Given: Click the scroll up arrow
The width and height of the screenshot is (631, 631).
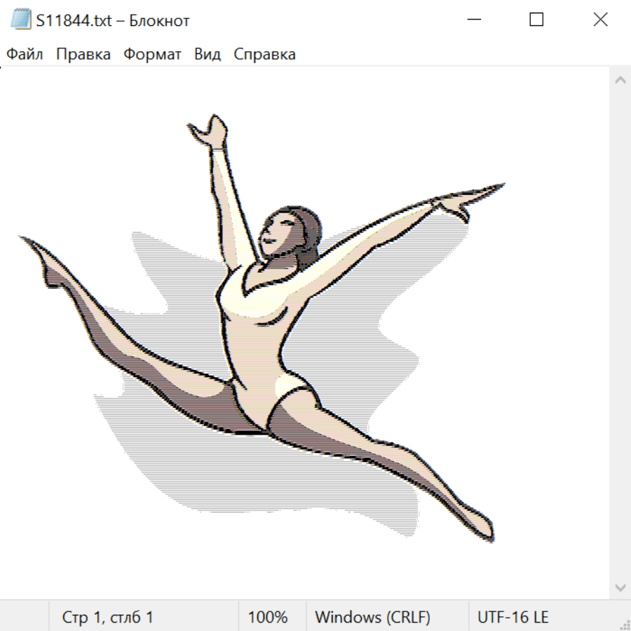Looking at the screenshot, I should 620,81.
